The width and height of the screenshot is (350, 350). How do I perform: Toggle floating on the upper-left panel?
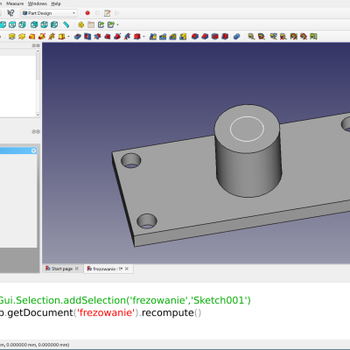click(x=34, y=45)
